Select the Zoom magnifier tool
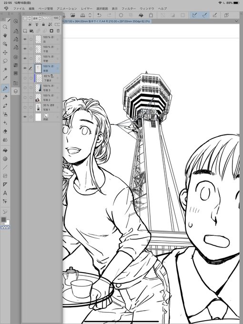243x324 pixels. pos(5,27)
